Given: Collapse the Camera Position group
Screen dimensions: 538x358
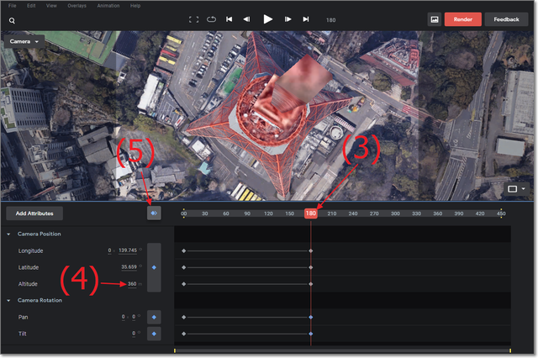Looking at the screenshot, I should click(x=8, y=234).
